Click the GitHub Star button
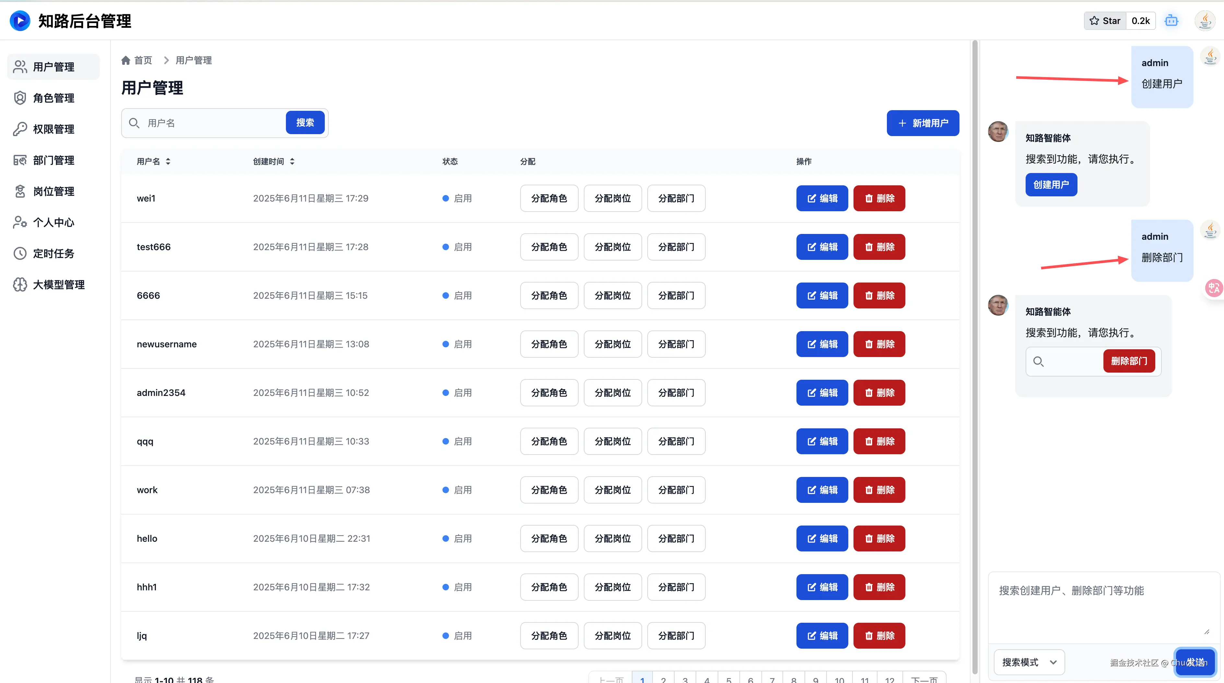The width and height of the screenshot is (1224, 683). [1105, 21]
